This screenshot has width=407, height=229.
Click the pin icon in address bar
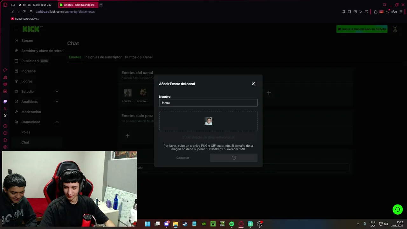(343, 12)
